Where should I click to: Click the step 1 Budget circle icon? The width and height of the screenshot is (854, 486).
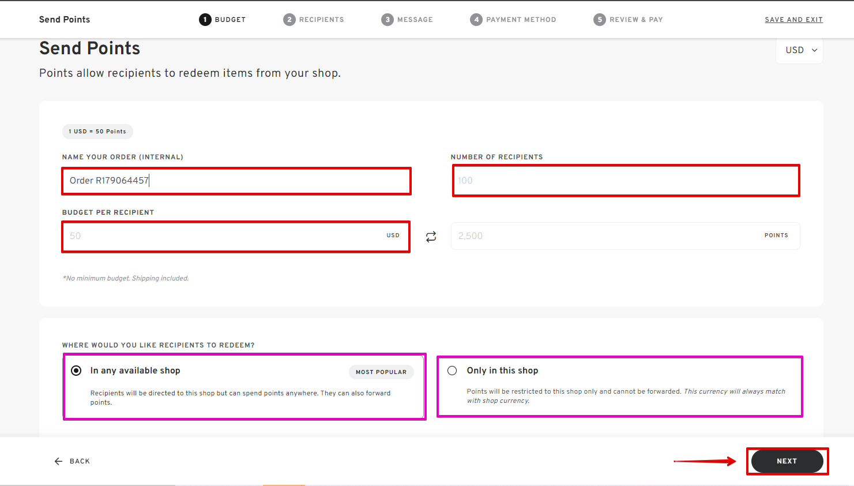tap(205, 19)
